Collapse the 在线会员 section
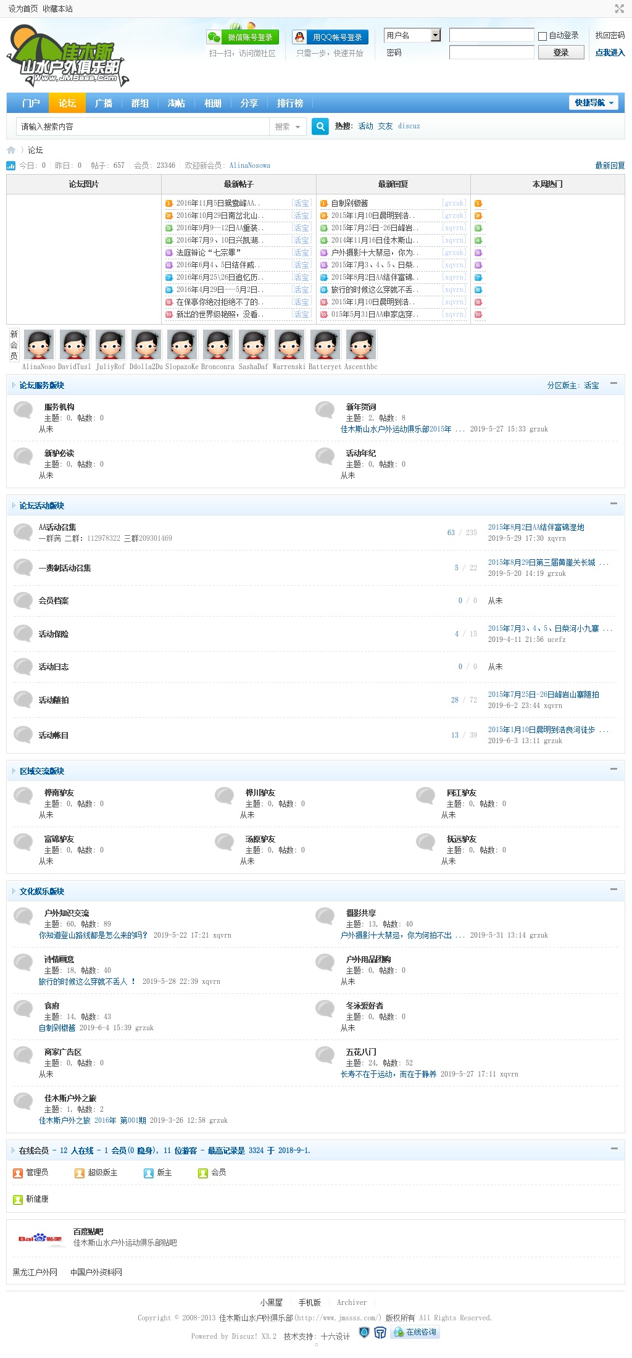 pyautogui.click(x=613, y=1149)
